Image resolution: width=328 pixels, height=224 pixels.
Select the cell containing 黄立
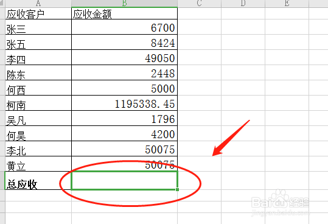38,164
